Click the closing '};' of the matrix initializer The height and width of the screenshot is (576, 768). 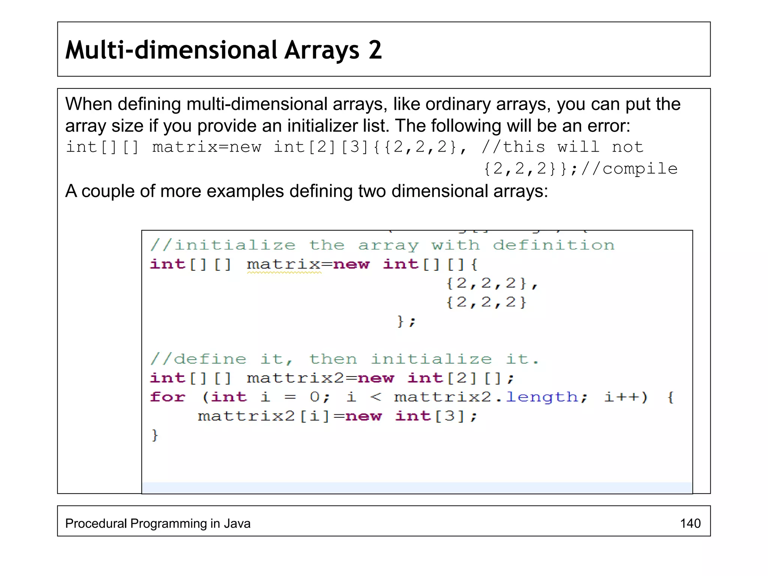(406, 321)
